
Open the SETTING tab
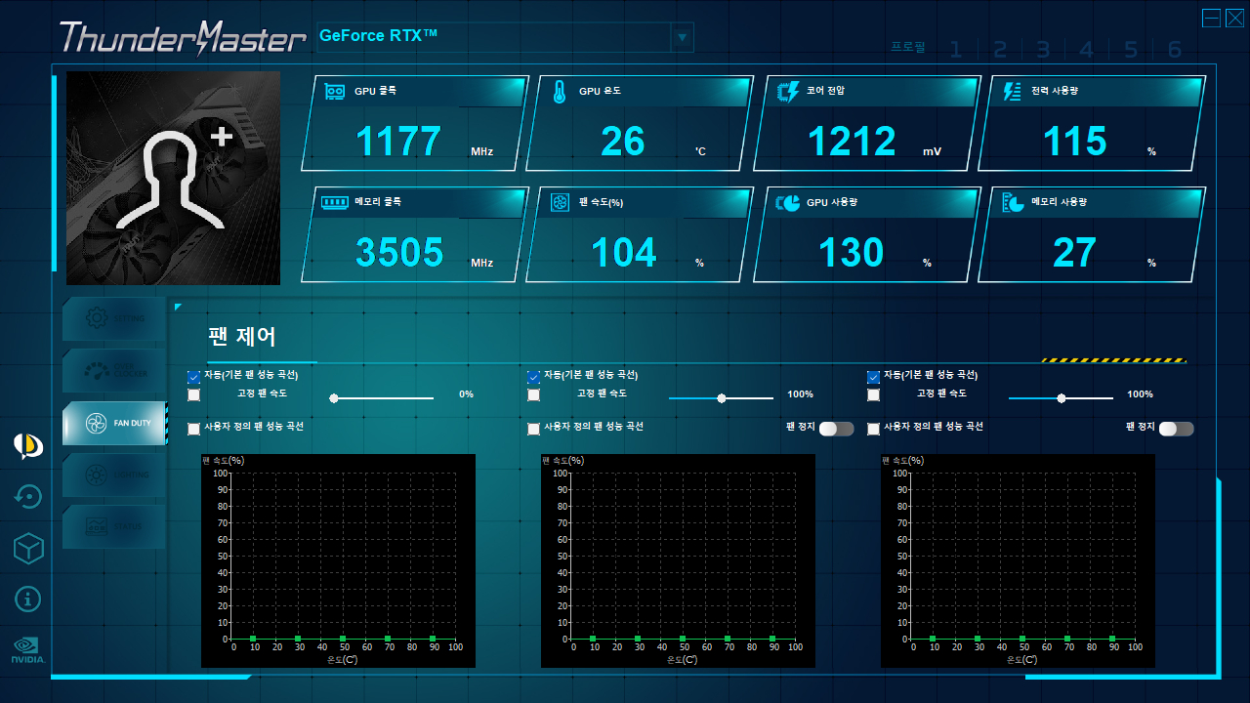tap(113, 318)
